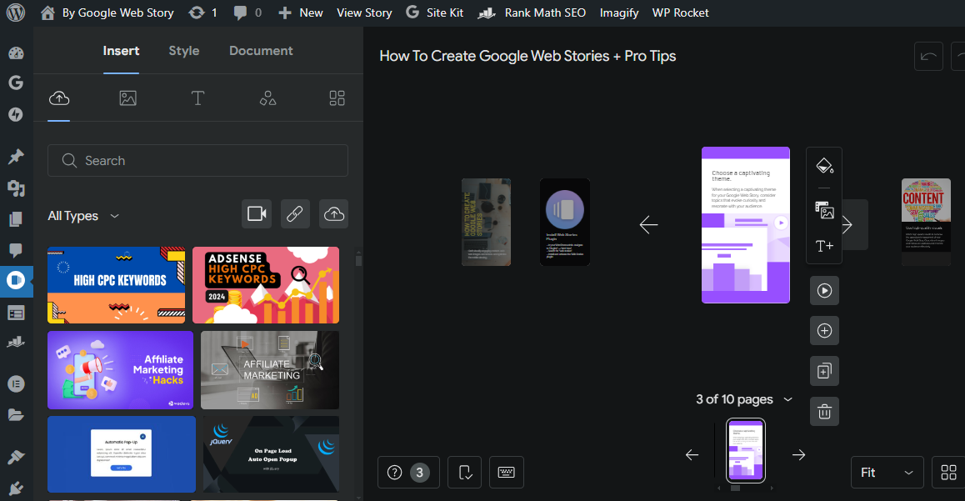Screen dimensions: 965x501
Task: Open the WP Rocket admin bar menu
Action: (x=681, y=13)
